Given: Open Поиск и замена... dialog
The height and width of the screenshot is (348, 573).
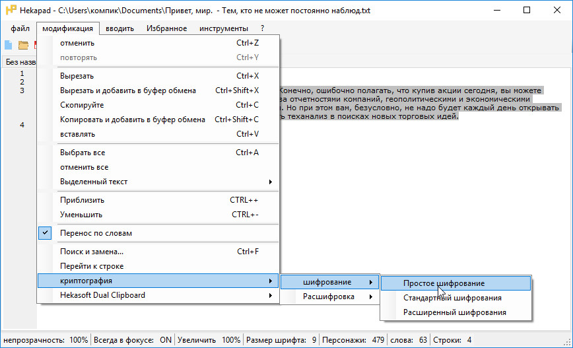Looking at the screenshot, I should (158, 252).
